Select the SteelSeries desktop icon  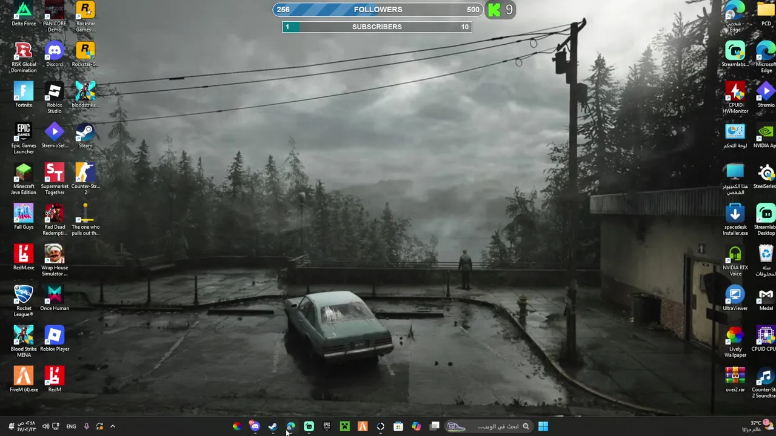[766, 176]
